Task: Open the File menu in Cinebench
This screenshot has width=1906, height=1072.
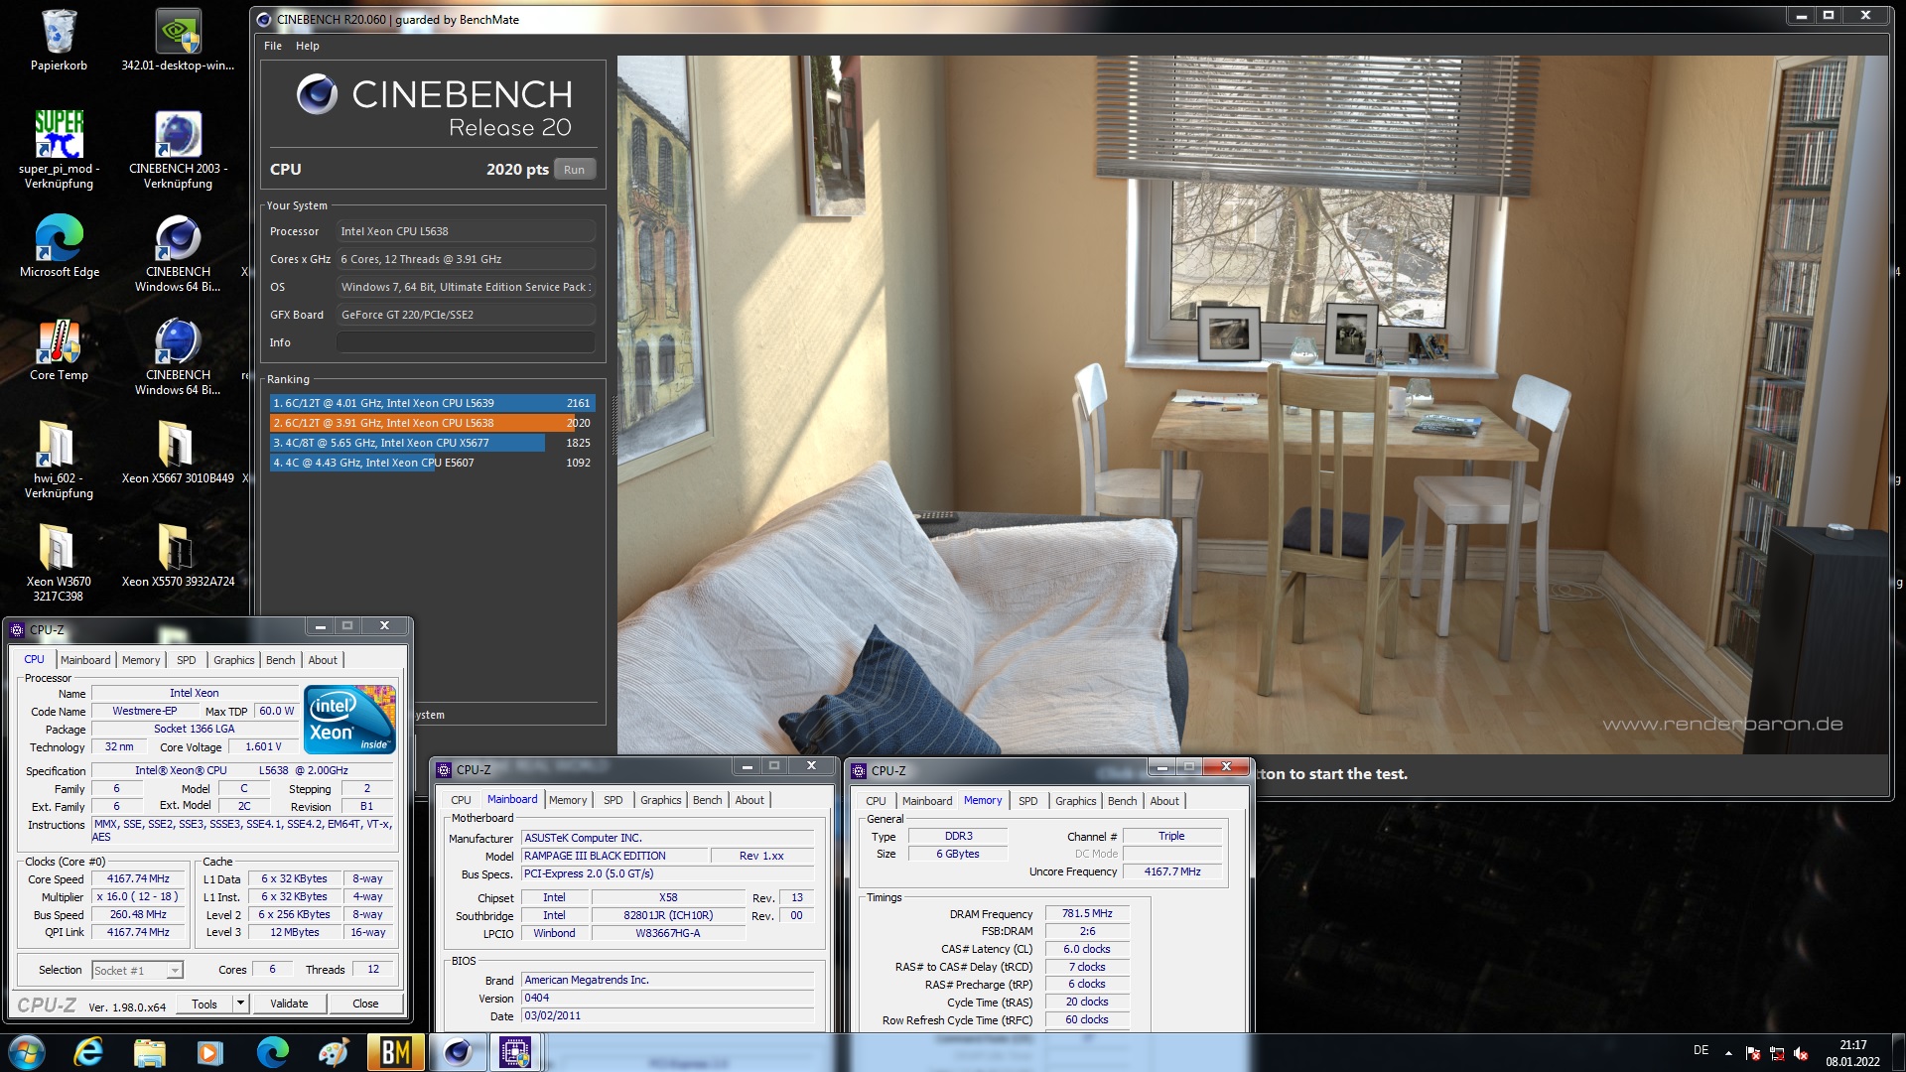Action: (273, 46)
